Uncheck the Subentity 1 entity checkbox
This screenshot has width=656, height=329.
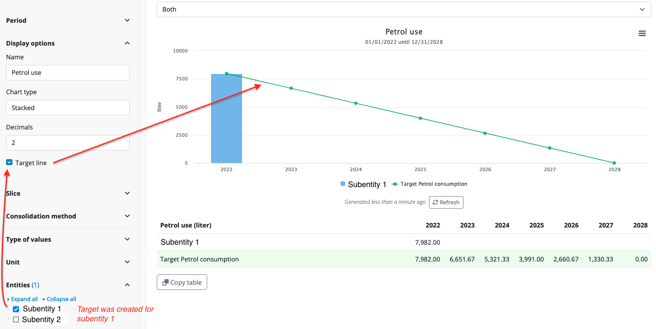[x=16, y=309]
